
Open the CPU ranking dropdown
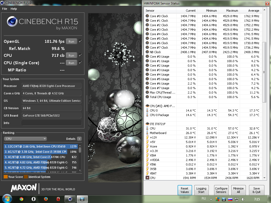click(x=25, y=139)
